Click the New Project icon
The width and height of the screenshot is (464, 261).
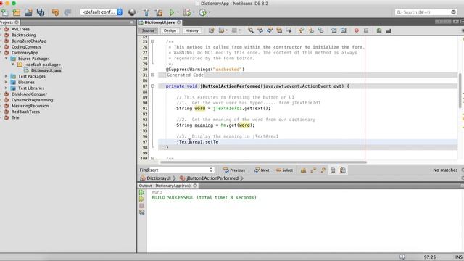click(17, 12)
